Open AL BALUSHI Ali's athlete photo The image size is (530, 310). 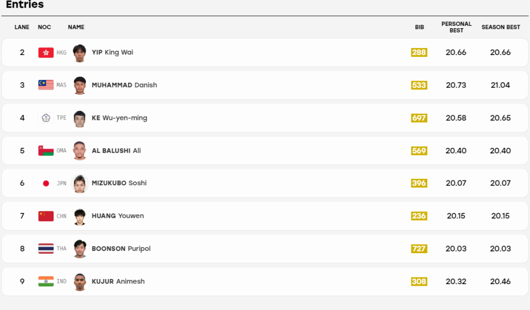coord(79,151)
